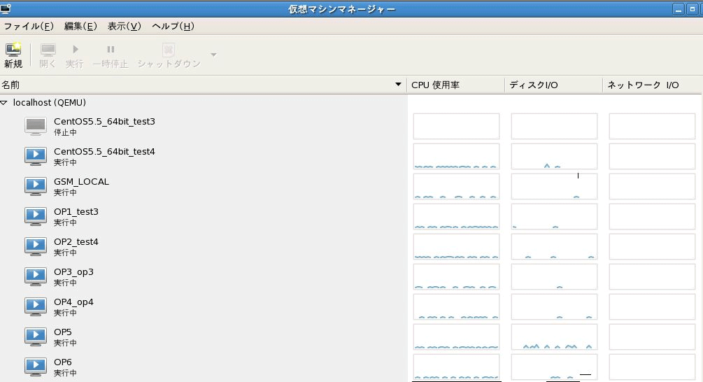Open the Help (ヘルプ) menu
This screenshot has width=703, height=382.
point(173,27)
